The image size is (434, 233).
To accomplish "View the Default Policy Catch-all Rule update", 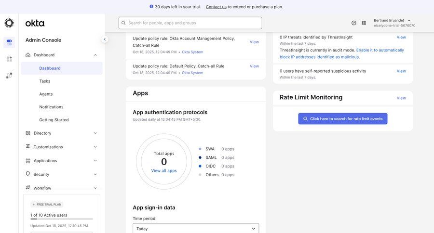I will 254,66.
